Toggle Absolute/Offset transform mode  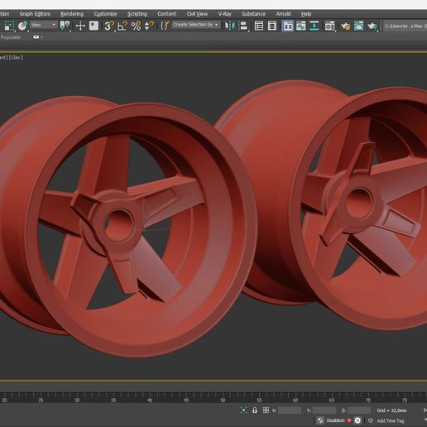pyautogui.click(x=266, y=410)
